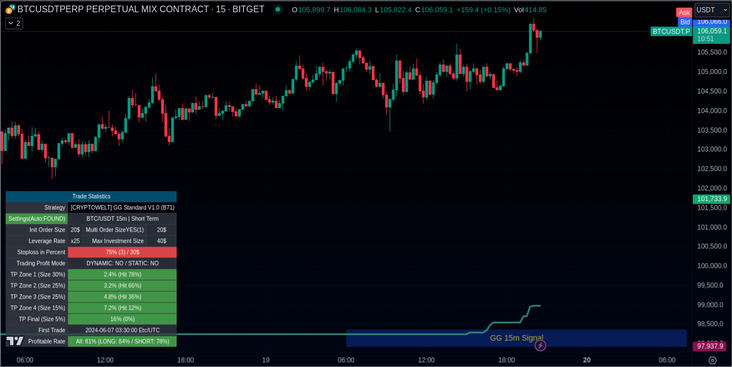Screen dimensions: 732x367
Task: Click date label 19 on time axis
Action: coord(266,360)
